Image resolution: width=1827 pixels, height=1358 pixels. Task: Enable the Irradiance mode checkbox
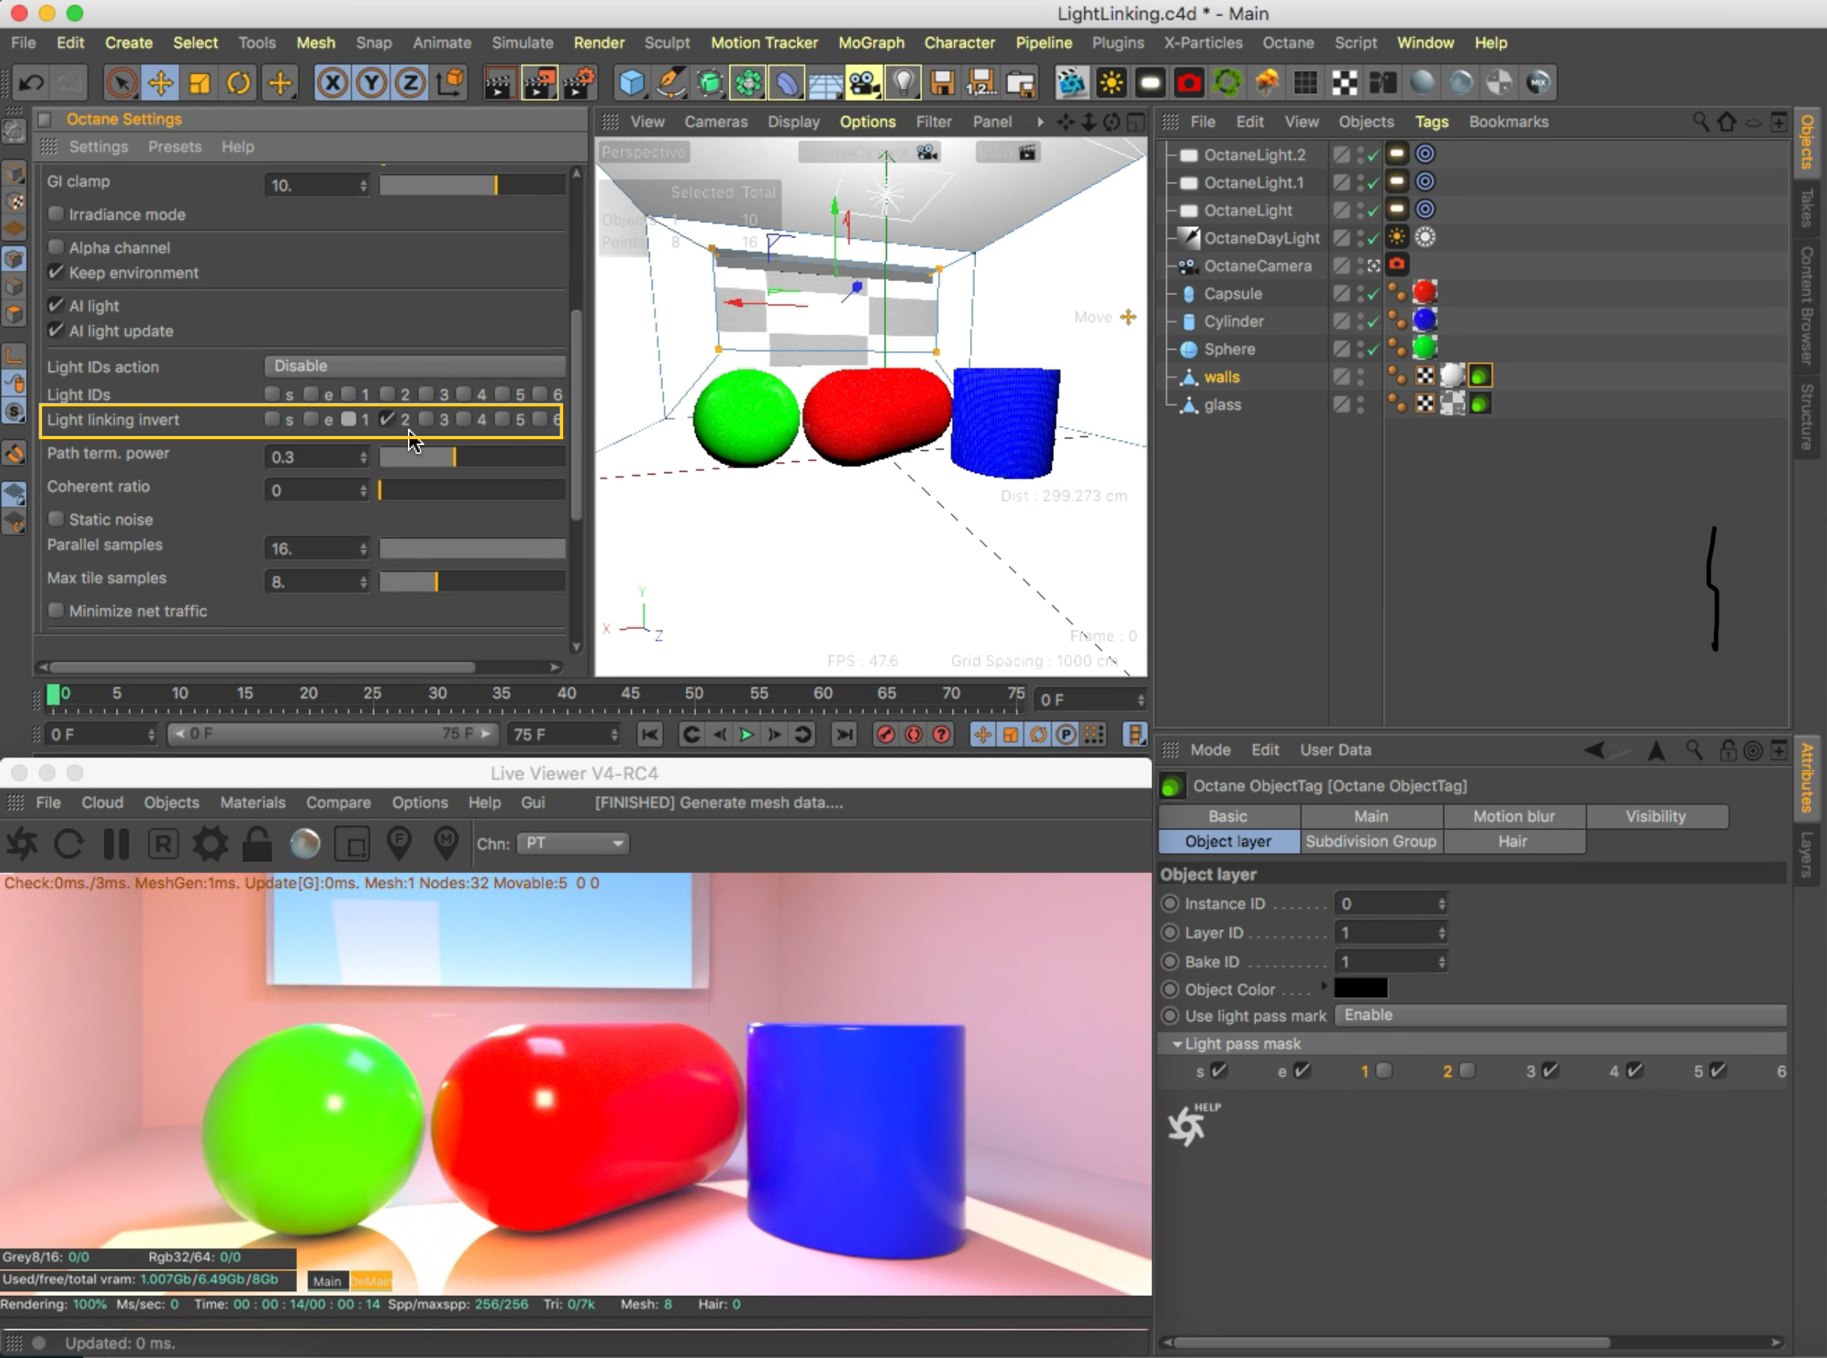coord(56,214)
